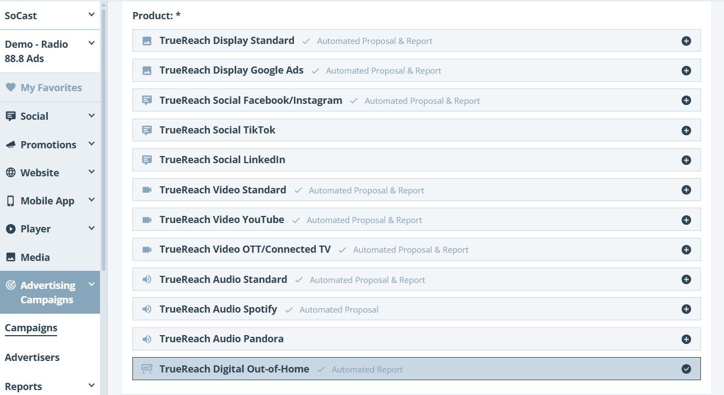Click the speaker icon beside TrueReach Audio Spotify
Viewport: 724px width, 395px height.
147,309
